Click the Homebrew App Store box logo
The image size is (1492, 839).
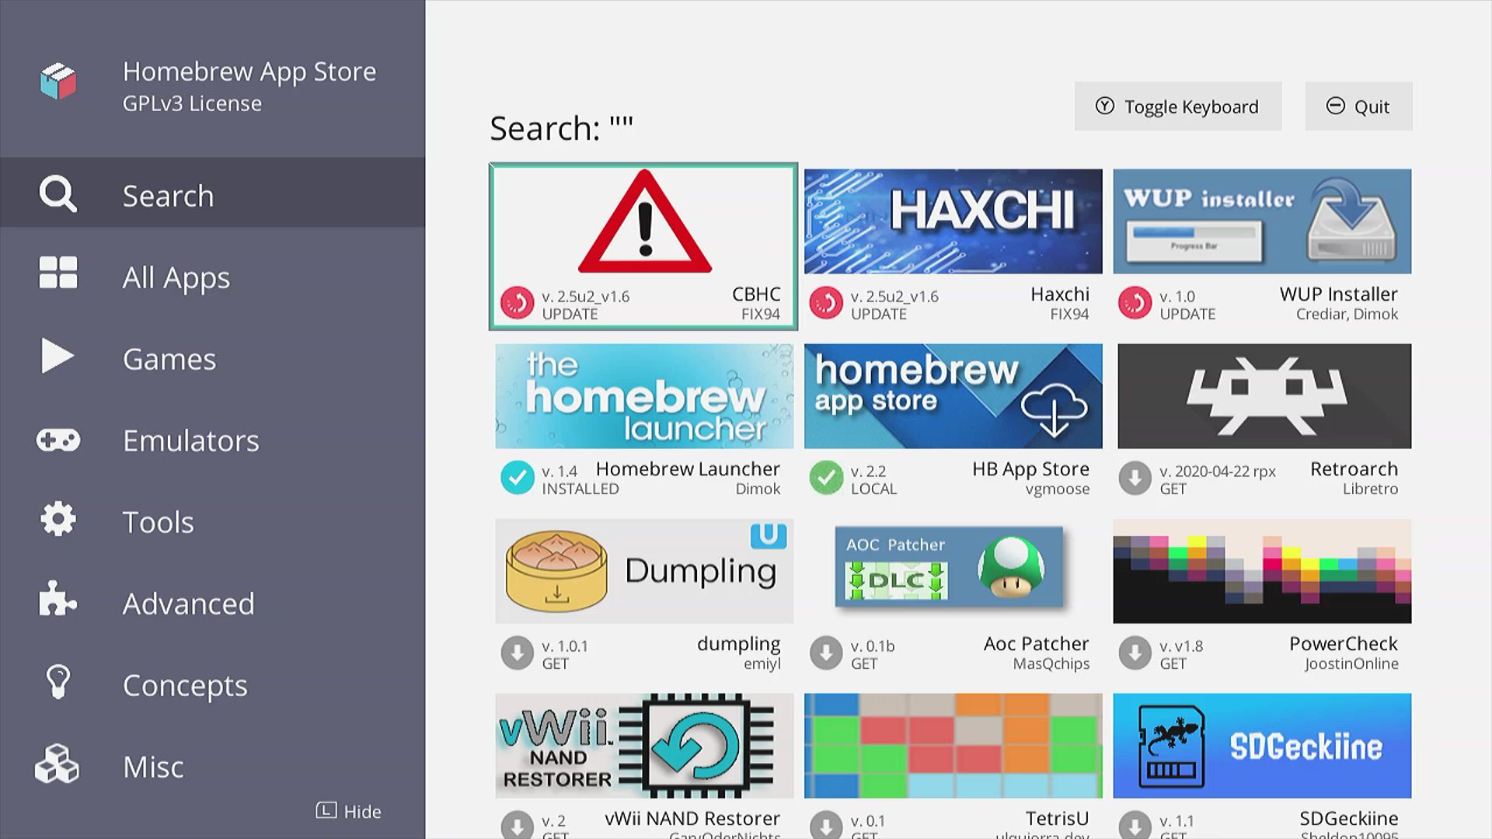point(58,82)
